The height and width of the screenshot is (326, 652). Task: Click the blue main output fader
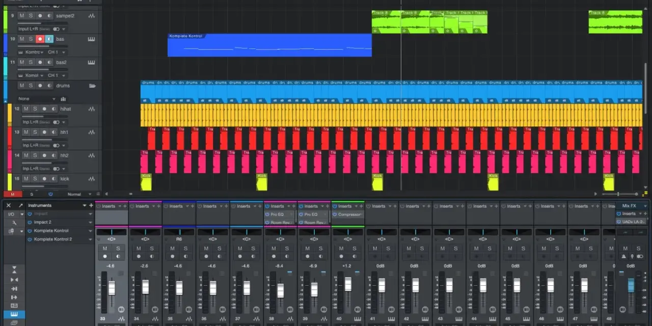[x=631, y=285]
